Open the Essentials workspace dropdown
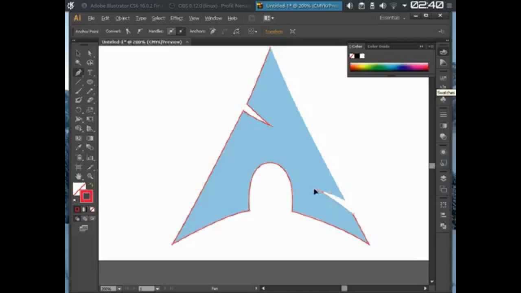 [x=392, y=18]
